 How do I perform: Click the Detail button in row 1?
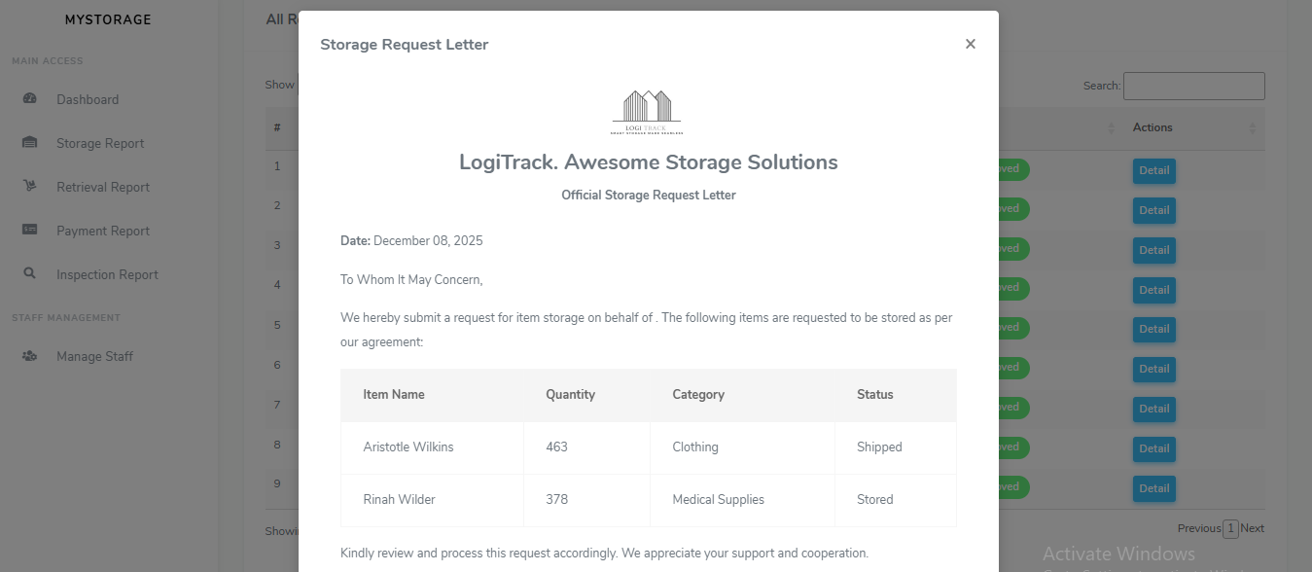1153,171
